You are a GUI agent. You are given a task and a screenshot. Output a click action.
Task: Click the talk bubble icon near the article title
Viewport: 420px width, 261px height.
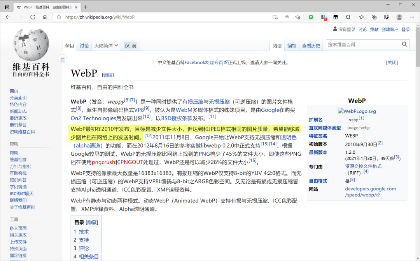point(62,58)
